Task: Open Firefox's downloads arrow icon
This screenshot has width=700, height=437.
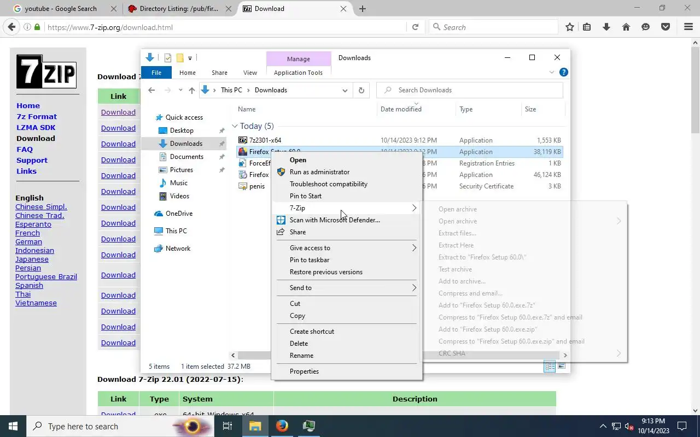Action: tap(606, 27)
